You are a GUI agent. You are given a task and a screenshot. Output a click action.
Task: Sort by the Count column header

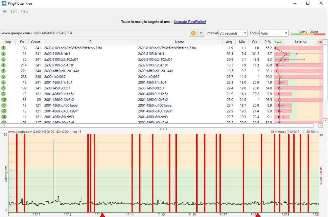pos(35,42)
